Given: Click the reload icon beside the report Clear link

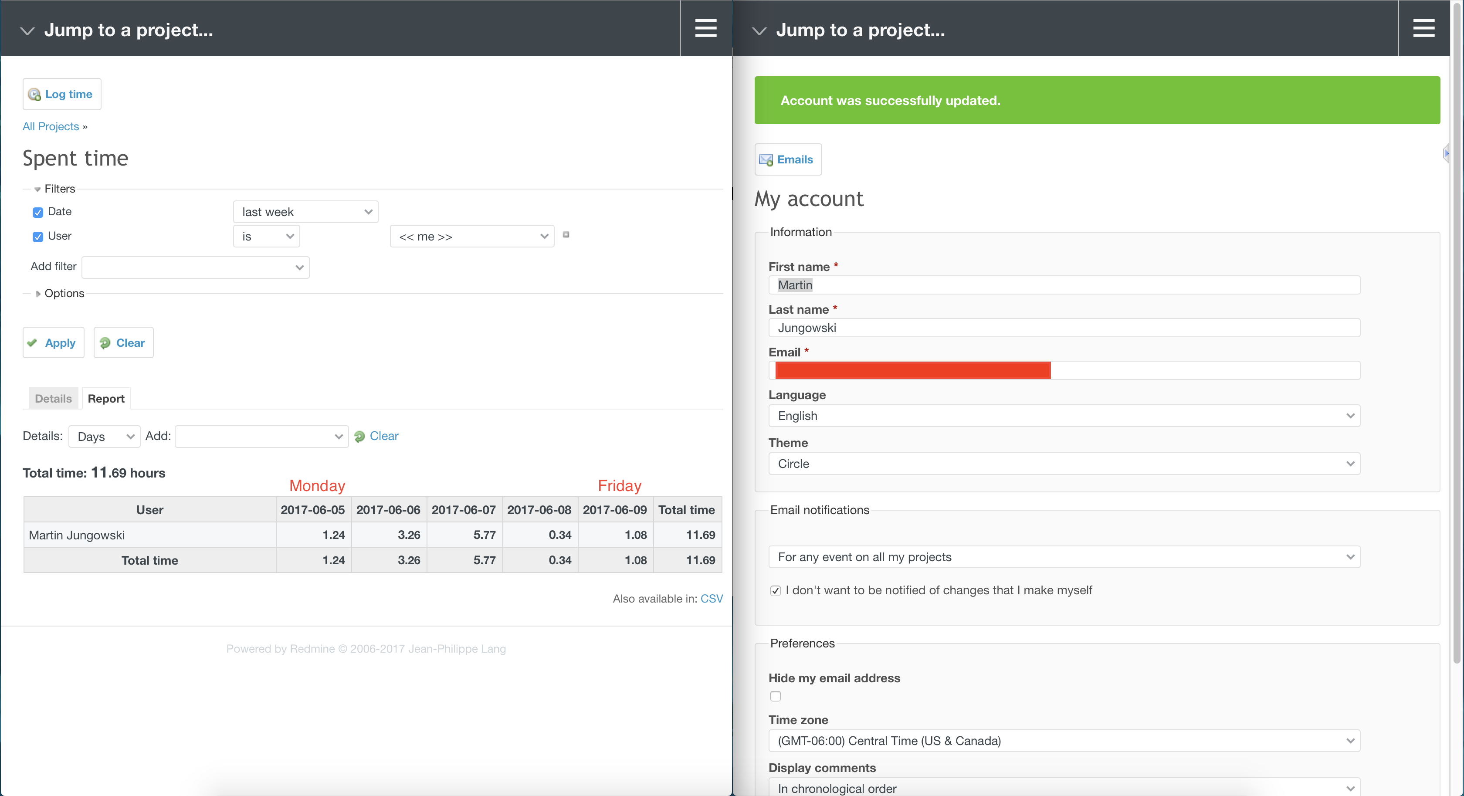Looking at the screenshot, I should click(359, 437).
